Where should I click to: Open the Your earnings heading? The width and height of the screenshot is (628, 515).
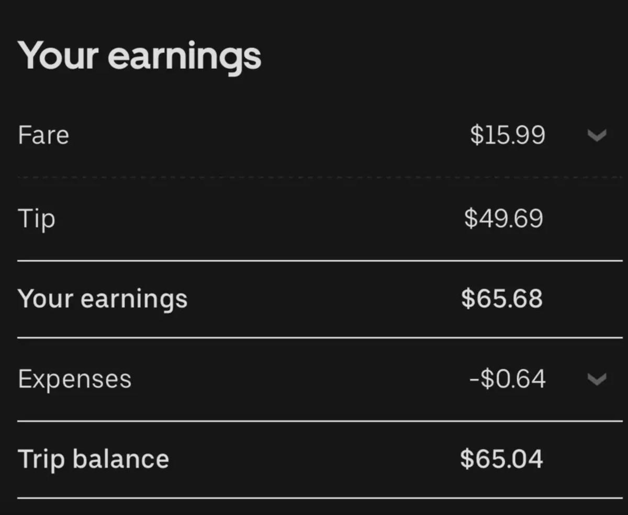coord(140,54)
